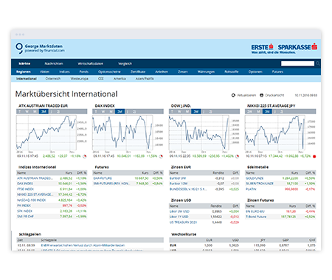
Task: Click the Aktualisieren refresh icon
Action: (x=233, y=95)
